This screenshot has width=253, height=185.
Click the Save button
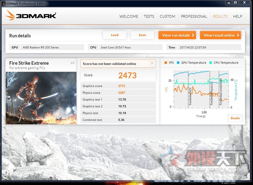click(142, 35)
